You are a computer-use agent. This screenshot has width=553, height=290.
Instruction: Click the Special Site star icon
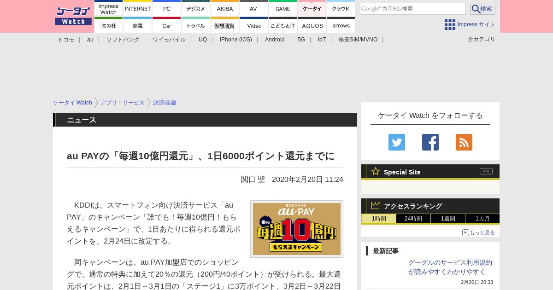pos(376,171)
